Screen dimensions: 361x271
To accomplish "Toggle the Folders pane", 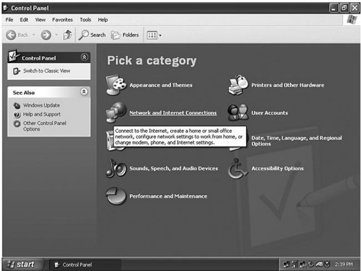I will pos(125,35).
